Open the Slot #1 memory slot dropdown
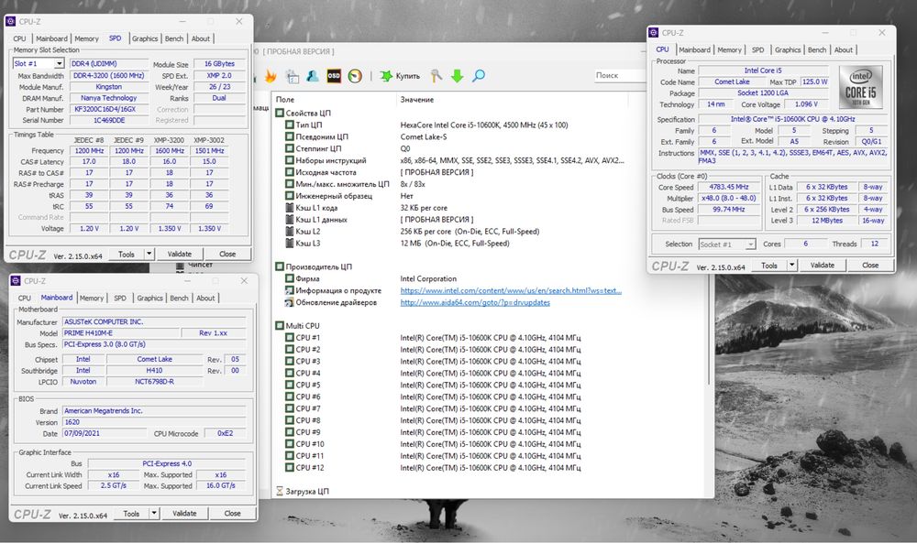This screenshot has width=917, height=543. pos(59,63)
